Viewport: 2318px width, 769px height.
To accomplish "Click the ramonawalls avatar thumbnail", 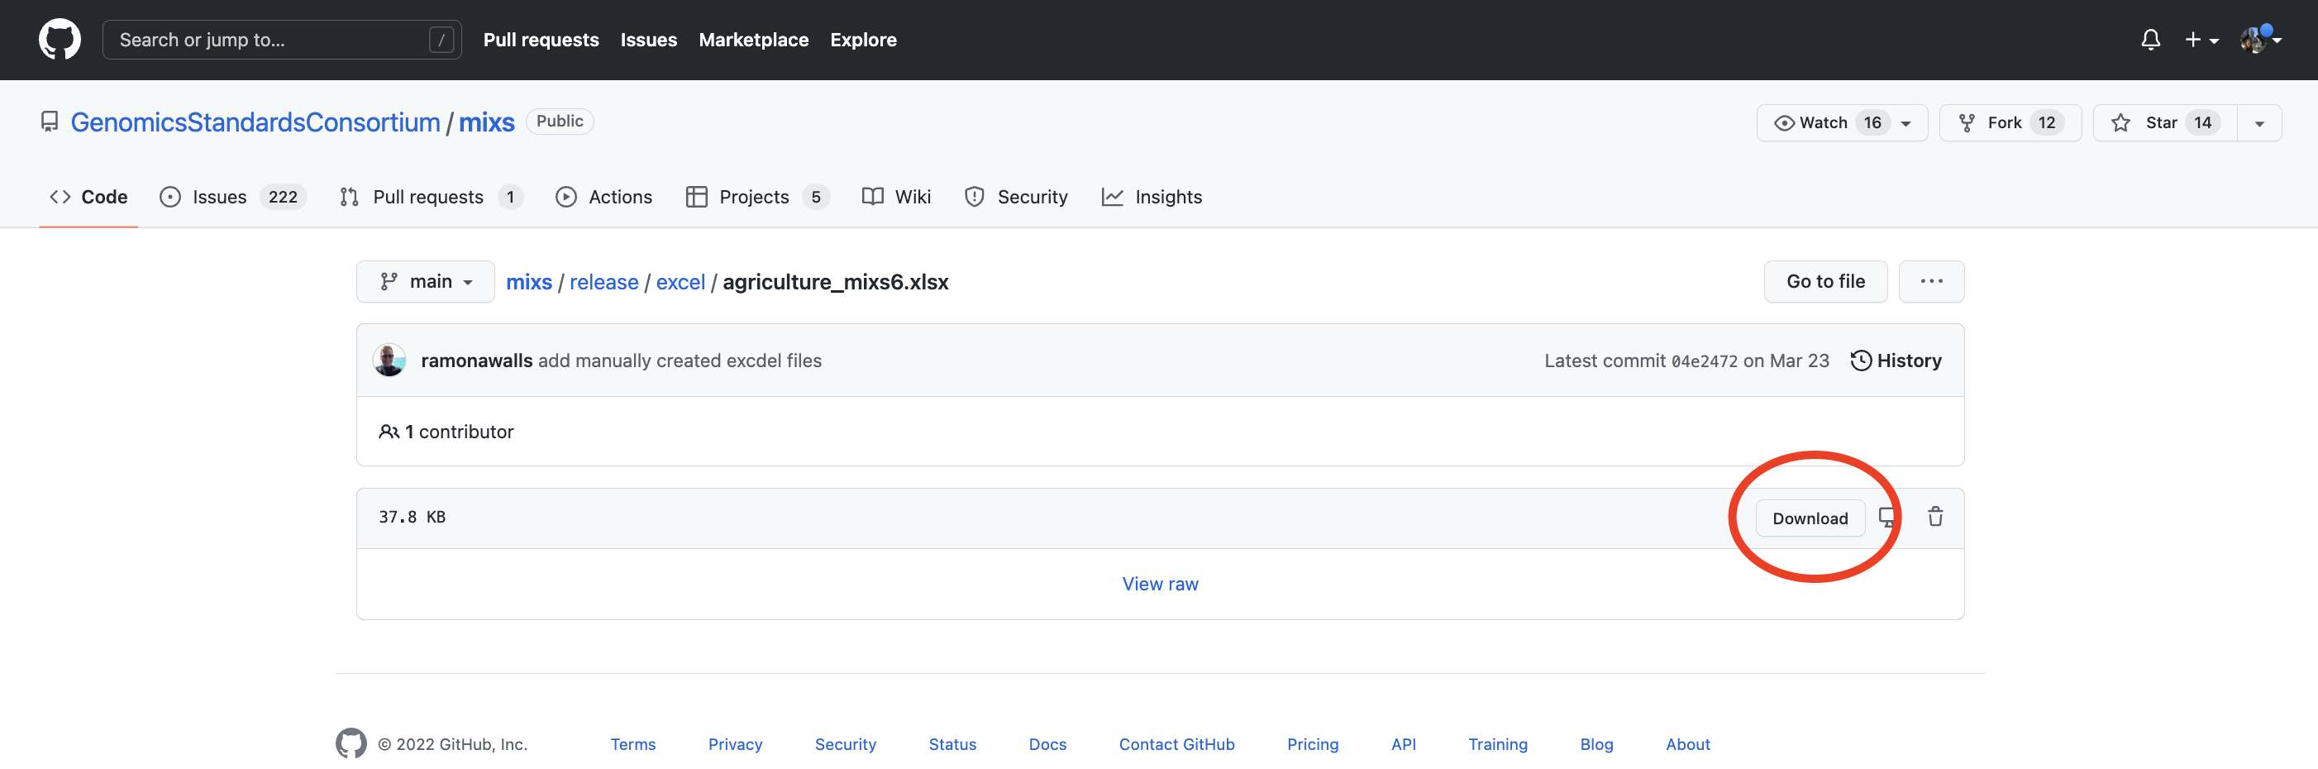I will 389,361.
